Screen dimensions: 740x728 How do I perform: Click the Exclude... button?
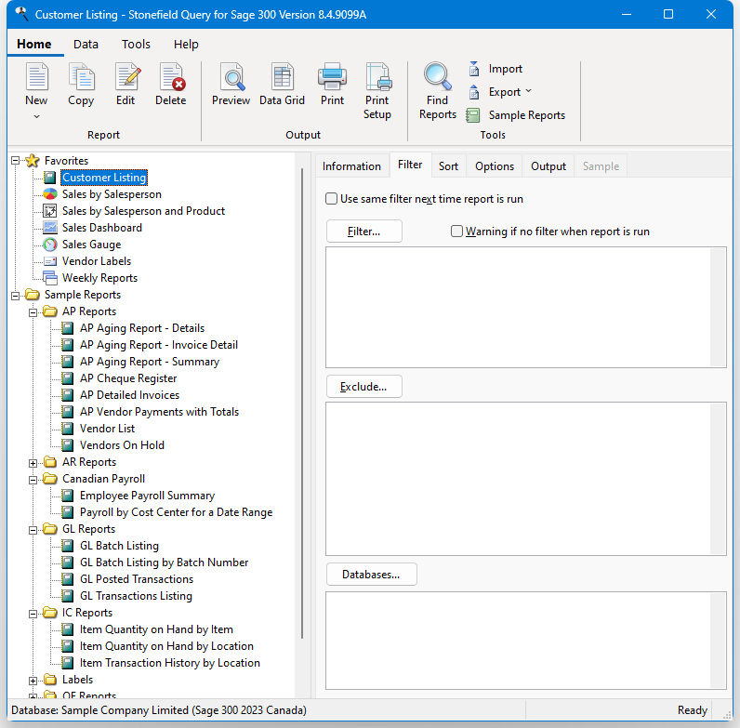point(363,387)
